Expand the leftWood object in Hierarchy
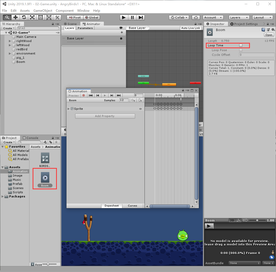This screenshot has height=272, width=276. pos(10,45)
